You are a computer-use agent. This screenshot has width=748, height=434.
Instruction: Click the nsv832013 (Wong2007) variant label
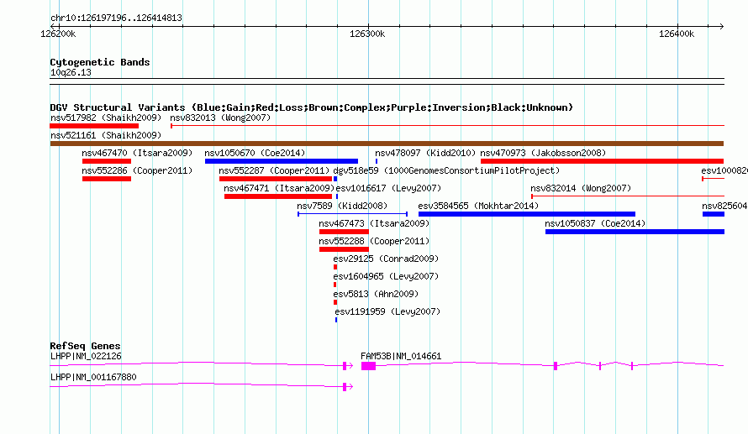click(x=220, y=118)
